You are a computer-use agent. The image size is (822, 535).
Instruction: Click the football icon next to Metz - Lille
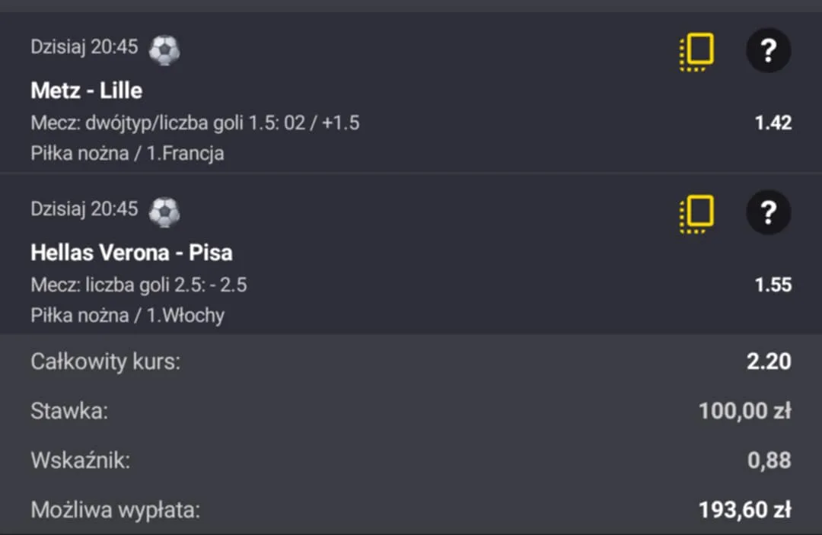click(x=164, y=49)
